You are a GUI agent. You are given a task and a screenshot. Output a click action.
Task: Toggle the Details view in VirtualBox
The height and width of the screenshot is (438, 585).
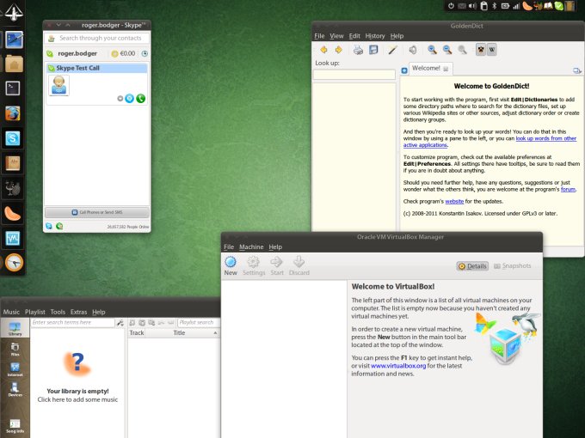[x=472, y=266]
